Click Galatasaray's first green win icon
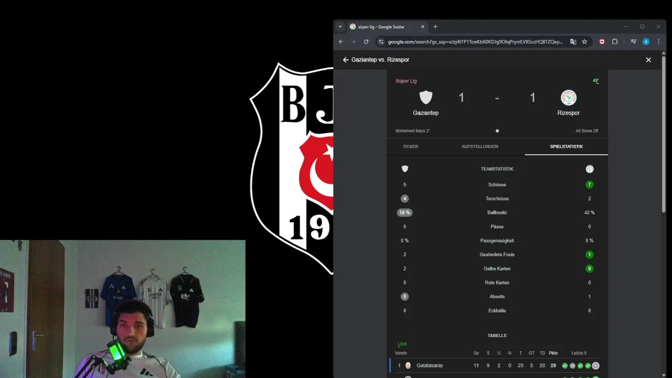 point(565,365)
